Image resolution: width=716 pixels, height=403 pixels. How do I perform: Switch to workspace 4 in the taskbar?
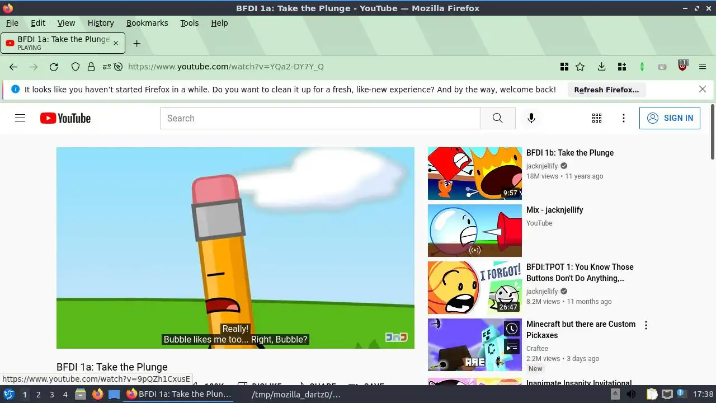[65, 395]
